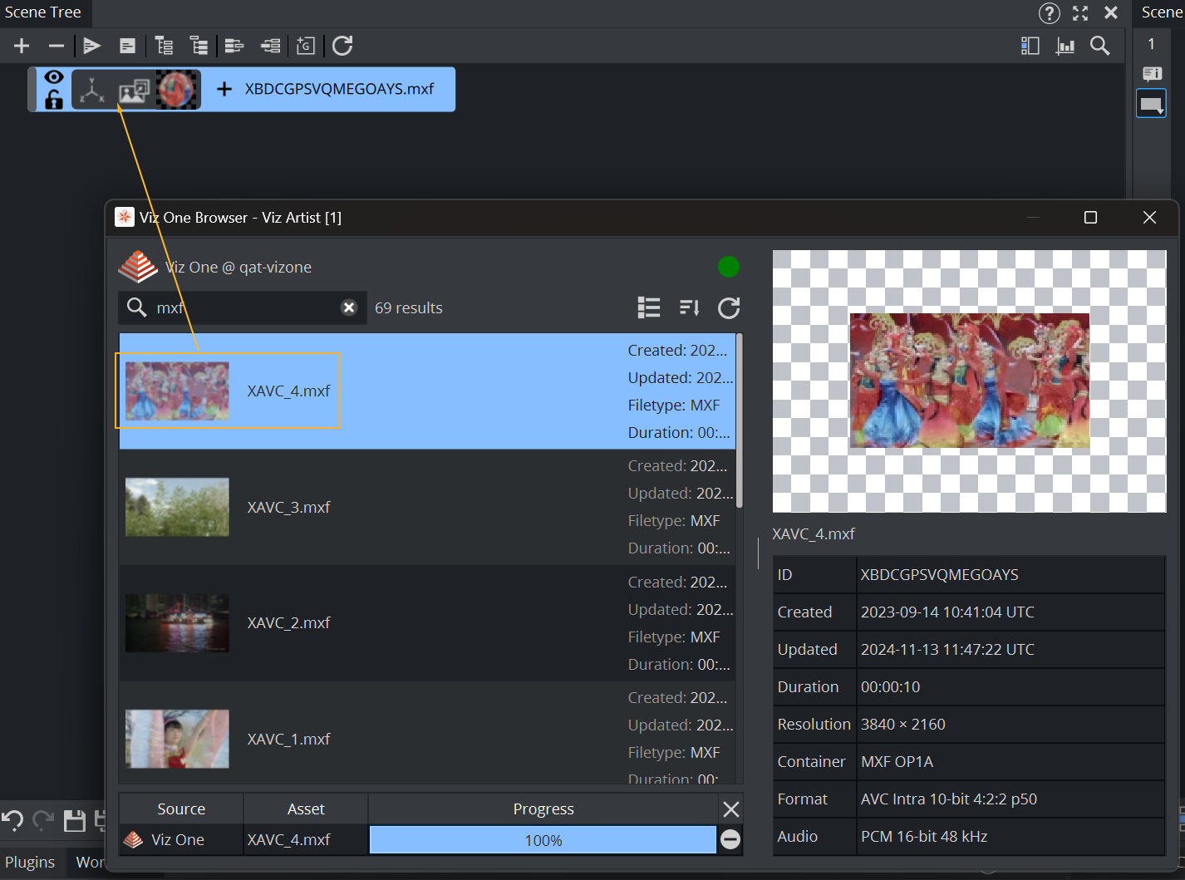Expand the container with its plus sign
The image size is (1185, 880).
click(x=224, y=89)
